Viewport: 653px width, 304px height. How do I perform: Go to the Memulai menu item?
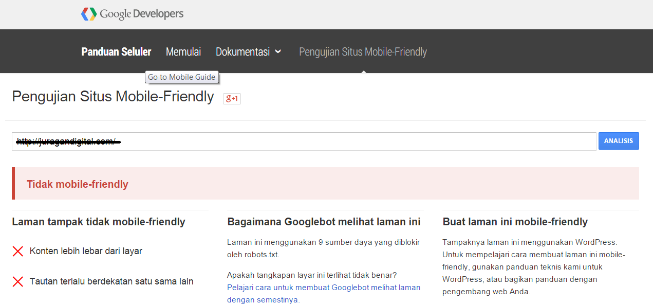(183, 51)
